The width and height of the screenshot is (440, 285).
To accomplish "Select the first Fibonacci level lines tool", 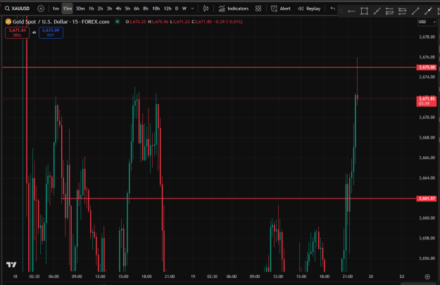I will (389, 11).
